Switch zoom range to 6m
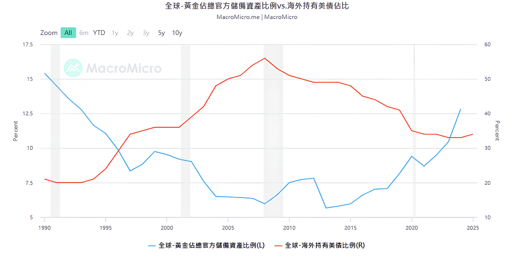Viewport: 514px width, 258px height. click(x=84, y=33)
